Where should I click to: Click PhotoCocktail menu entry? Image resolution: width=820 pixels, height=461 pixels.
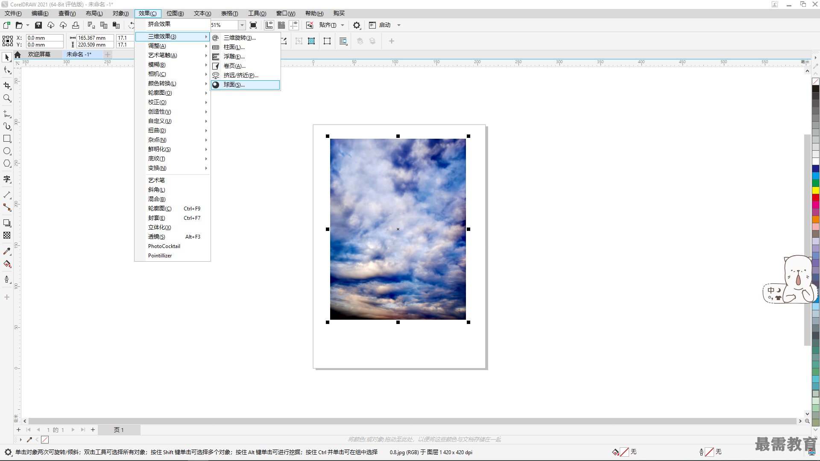(x=173, y=246)
